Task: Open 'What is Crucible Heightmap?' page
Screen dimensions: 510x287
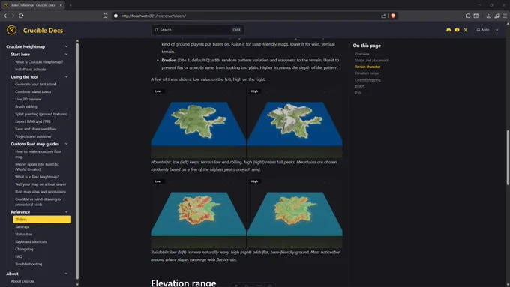Action: click(39, 61)
